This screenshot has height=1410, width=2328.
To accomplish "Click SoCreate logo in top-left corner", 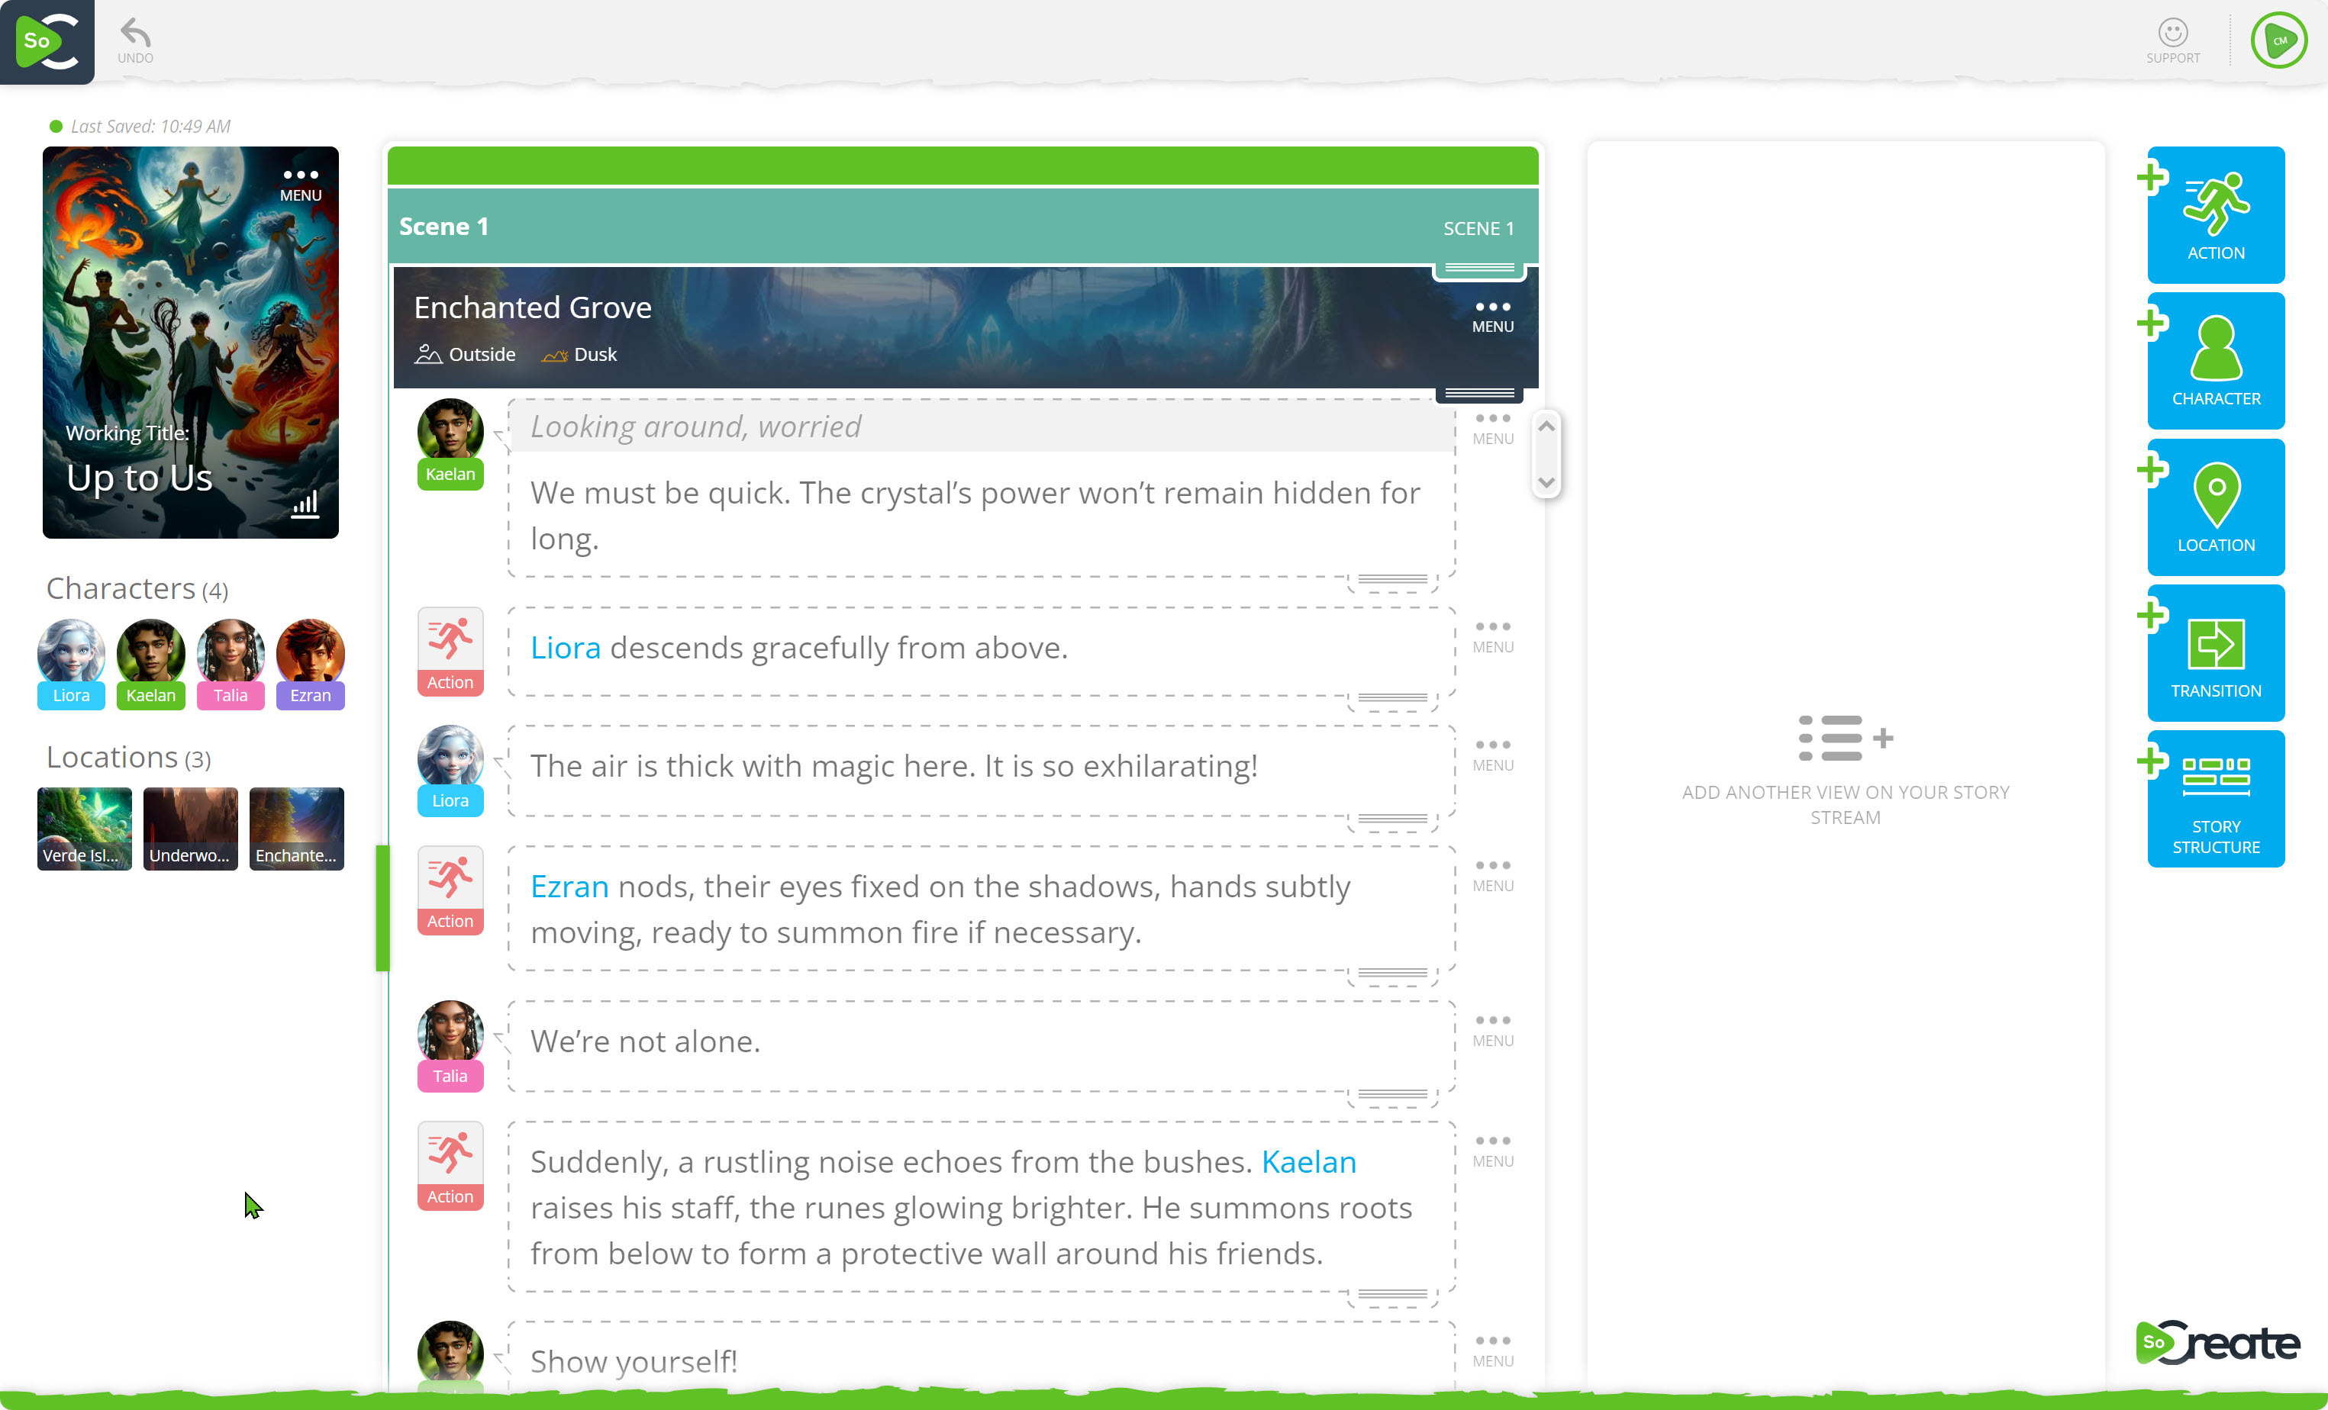I will pos(47,40).
